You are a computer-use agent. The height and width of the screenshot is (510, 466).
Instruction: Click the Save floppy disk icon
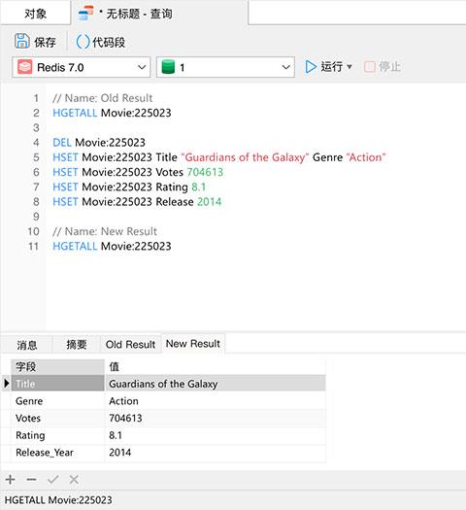pos(21,42)
